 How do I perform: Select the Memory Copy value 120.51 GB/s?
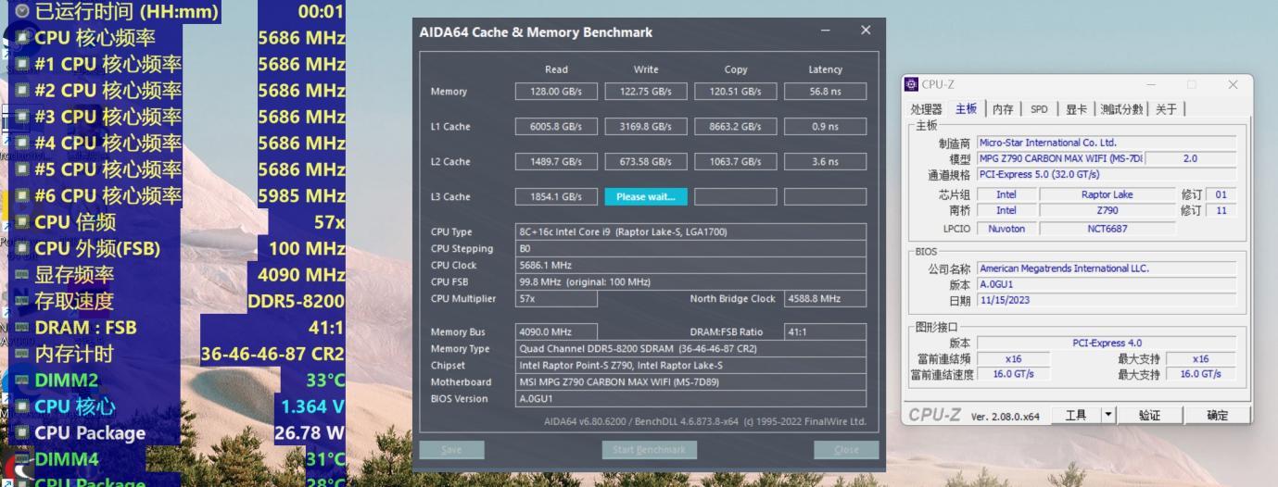point(735,92)
